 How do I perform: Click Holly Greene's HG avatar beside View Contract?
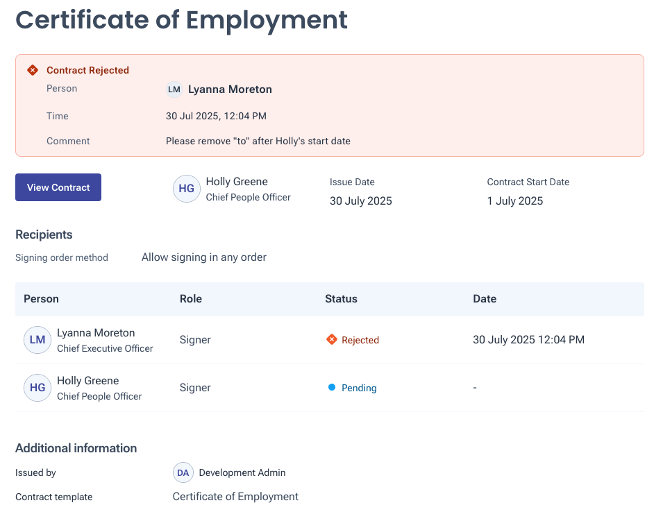click(186, 189)
